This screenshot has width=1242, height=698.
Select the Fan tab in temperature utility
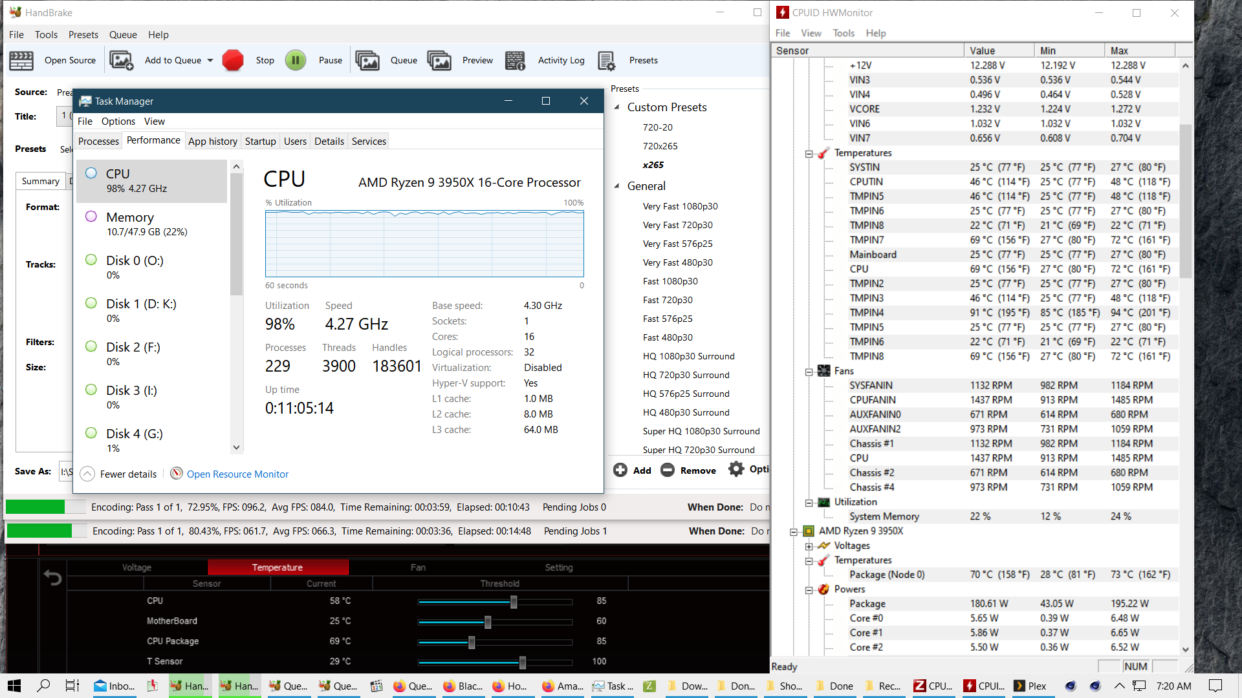(x=418, y=567)
